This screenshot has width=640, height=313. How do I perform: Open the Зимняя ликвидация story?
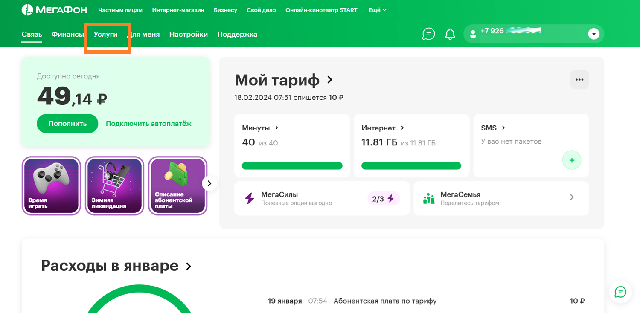tap(114, 186)
